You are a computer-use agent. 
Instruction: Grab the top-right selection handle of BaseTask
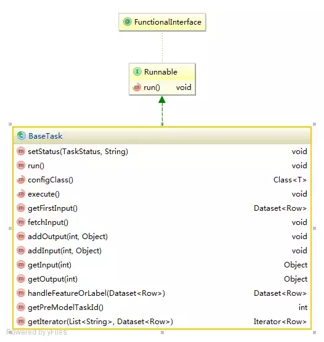click(314, 124)
